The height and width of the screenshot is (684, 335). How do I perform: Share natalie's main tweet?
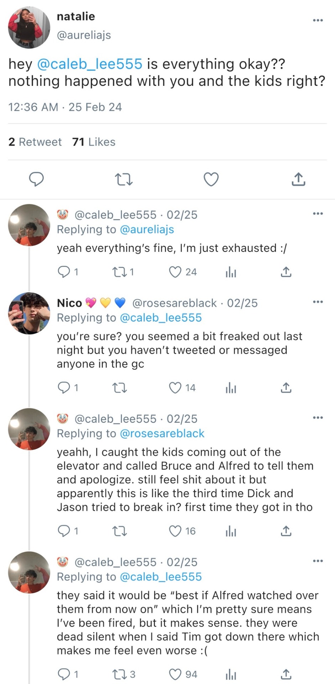298,179
